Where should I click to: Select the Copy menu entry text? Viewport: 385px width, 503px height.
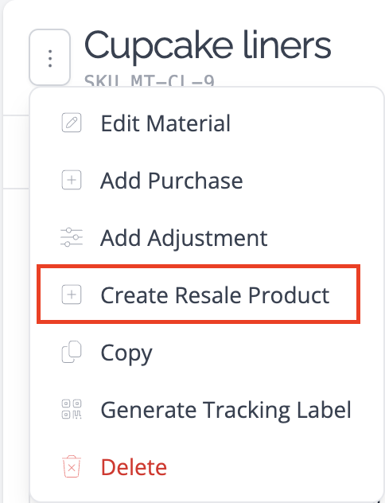click(126, 353)
